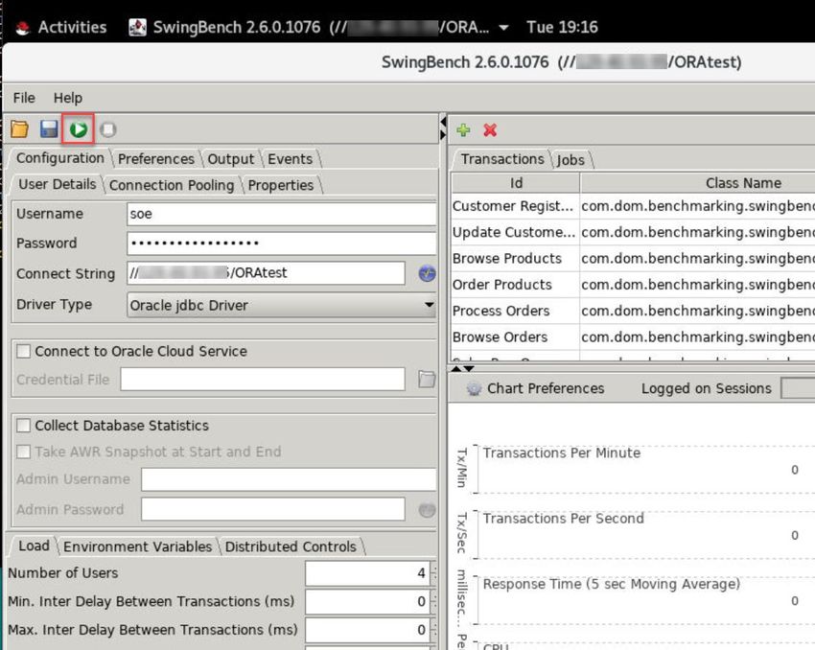
Task: Select the Transactions tab
Action: click(502, 159)
